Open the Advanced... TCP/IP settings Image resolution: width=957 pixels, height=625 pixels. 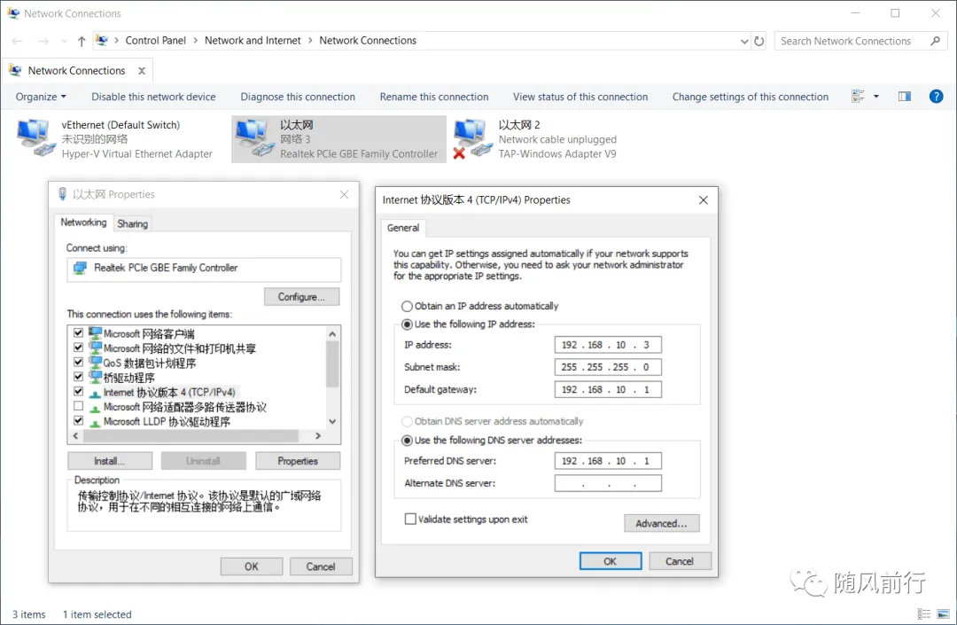(x=661, y=523)
